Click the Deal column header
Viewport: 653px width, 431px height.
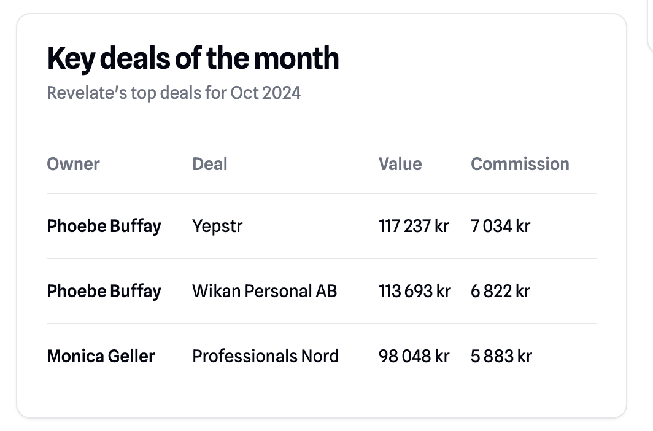pyautogui.click(x=210, y=164)
